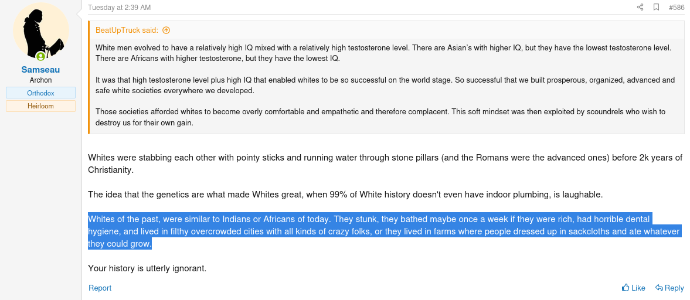
Task: Open the #586 post permalink
Action: [677, 8]
